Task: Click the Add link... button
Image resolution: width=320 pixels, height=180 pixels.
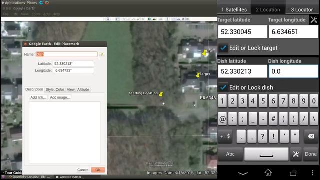Action: point(38,98)
